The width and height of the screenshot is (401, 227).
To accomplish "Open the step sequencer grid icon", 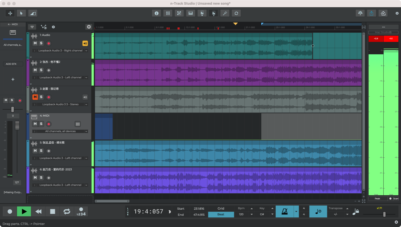I will (179, 13).
